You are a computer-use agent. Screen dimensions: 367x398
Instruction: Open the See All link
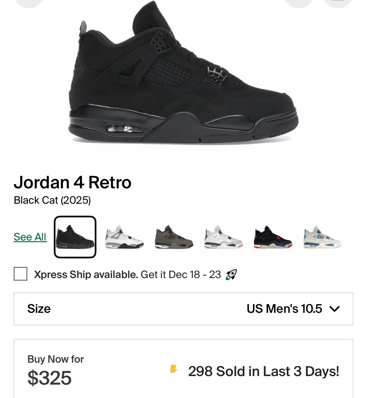coord(30,237)
